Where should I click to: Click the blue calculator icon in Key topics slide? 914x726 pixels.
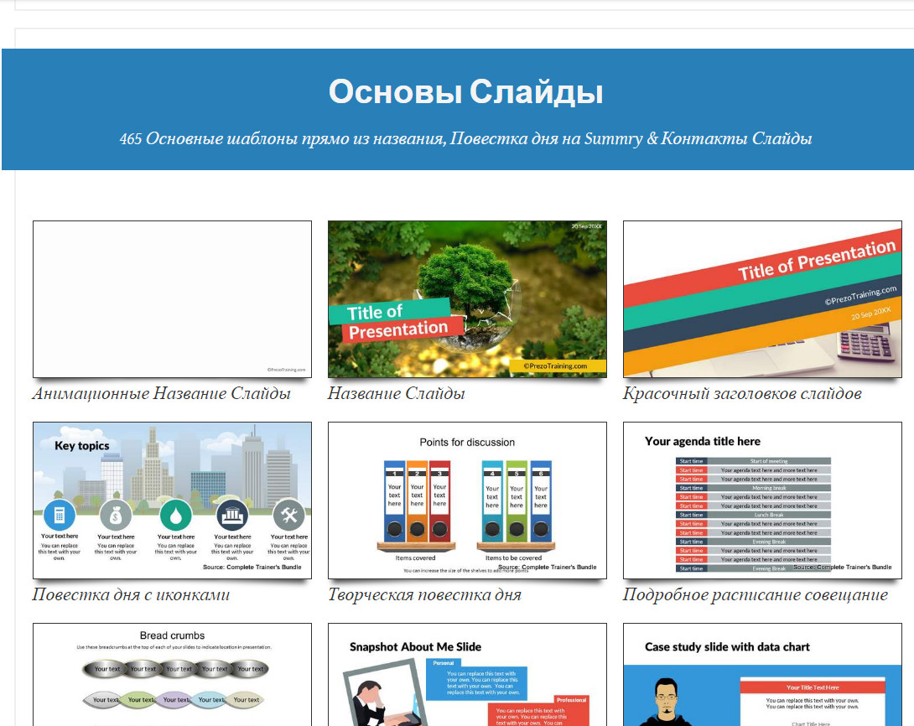(60, 515)
